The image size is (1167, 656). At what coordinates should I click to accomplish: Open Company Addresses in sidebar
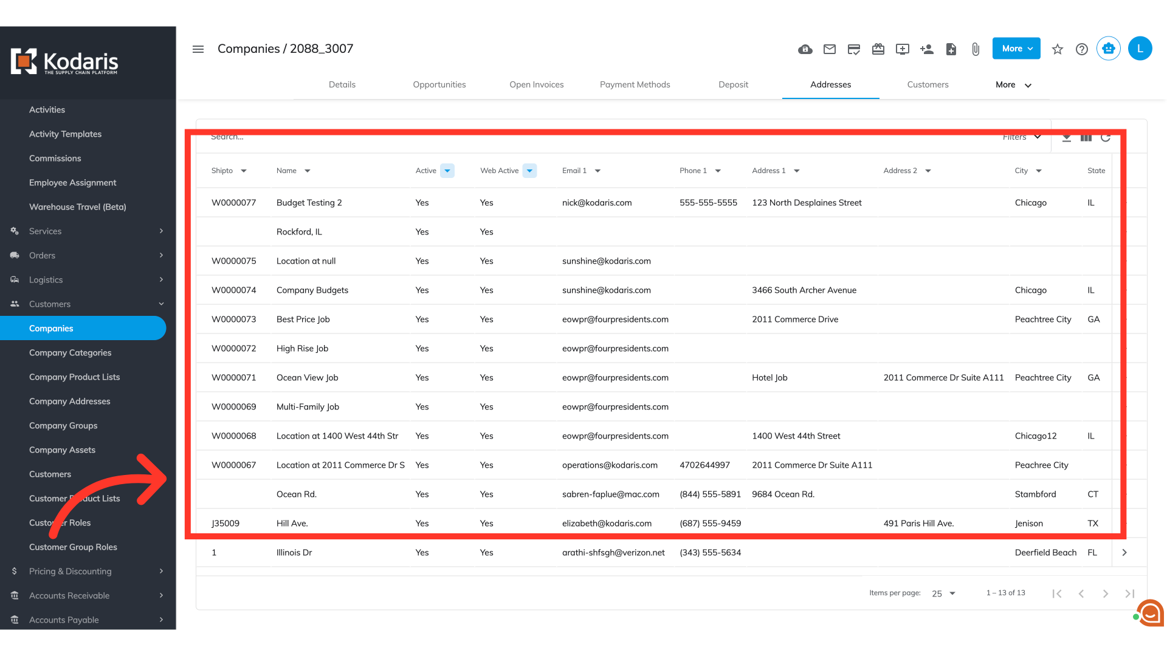[x=70, y=401]
